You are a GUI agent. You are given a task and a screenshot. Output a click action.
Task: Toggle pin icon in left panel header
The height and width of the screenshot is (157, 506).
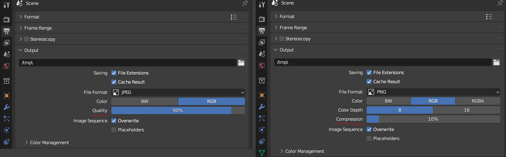[245, 3]
